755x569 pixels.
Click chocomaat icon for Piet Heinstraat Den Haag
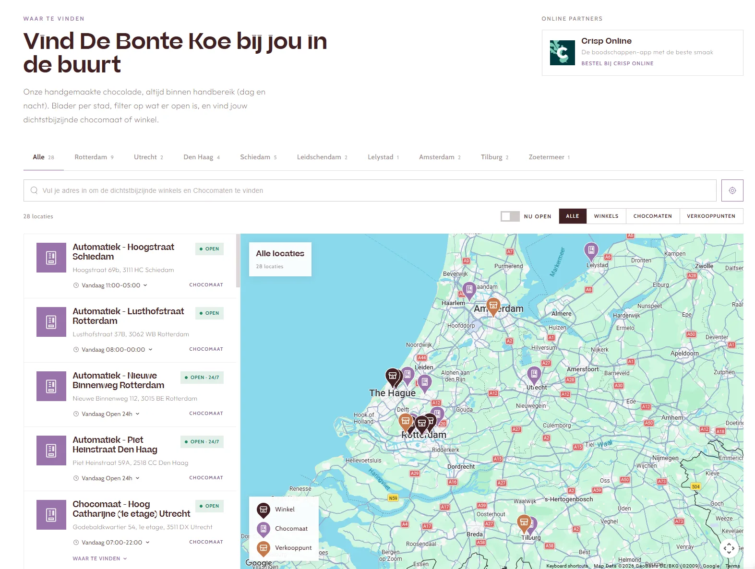(51, 450)
